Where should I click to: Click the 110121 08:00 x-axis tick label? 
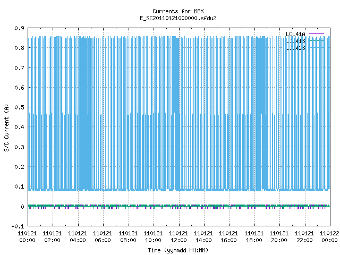pos(128,237)
